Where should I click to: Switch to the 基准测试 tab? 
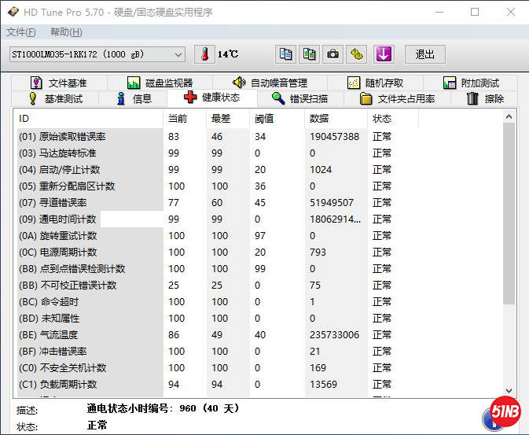click(55, 99)
